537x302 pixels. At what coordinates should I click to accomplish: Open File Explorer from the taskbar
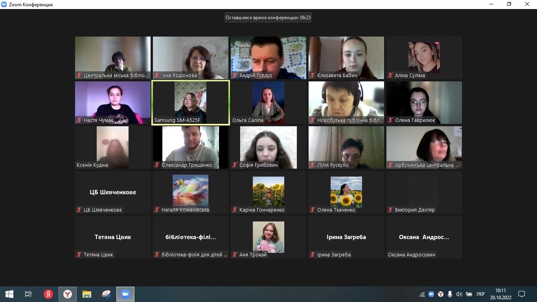coord(87,294)
